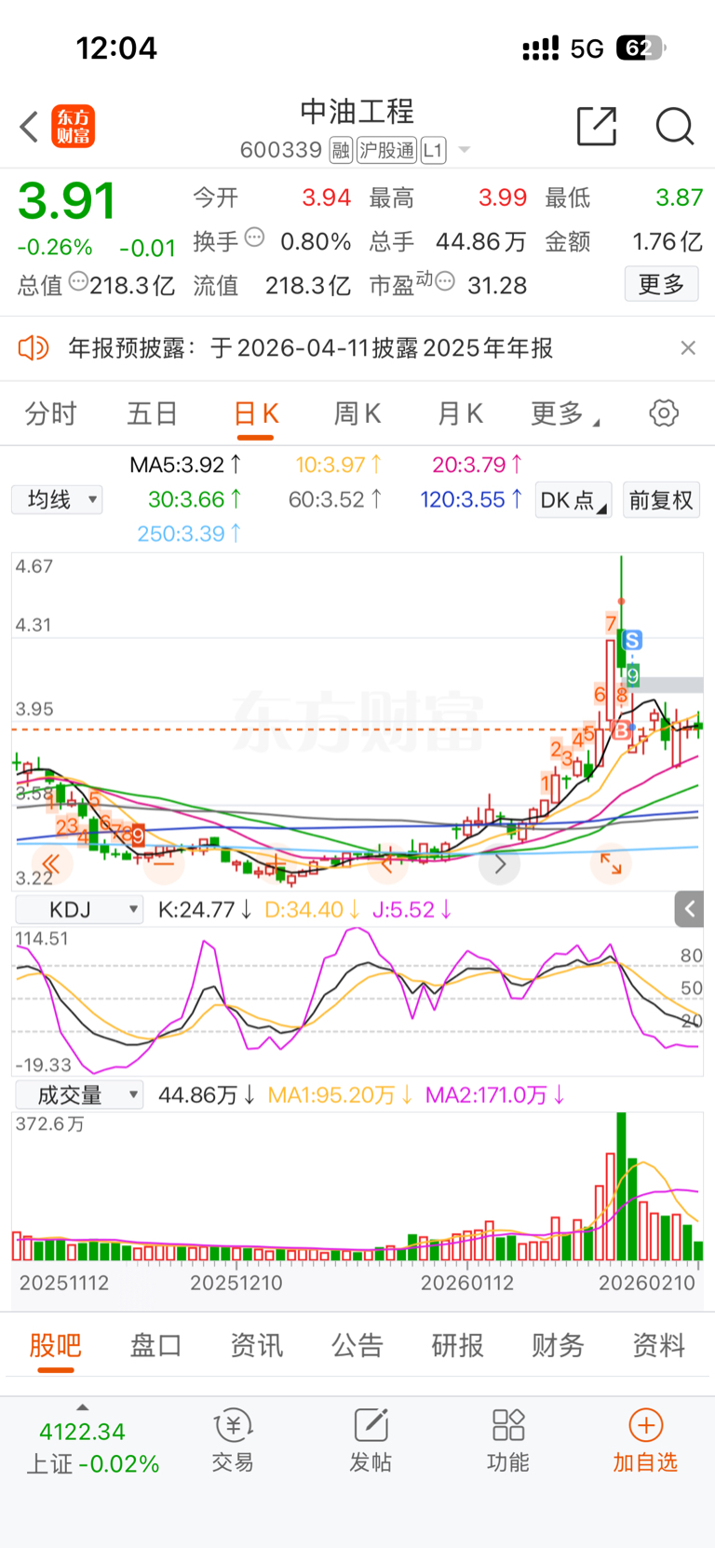This screenshot has width=715, height=1549.
Task: Dismiss the 年报预披露 notice
Action: pos(688,348)
